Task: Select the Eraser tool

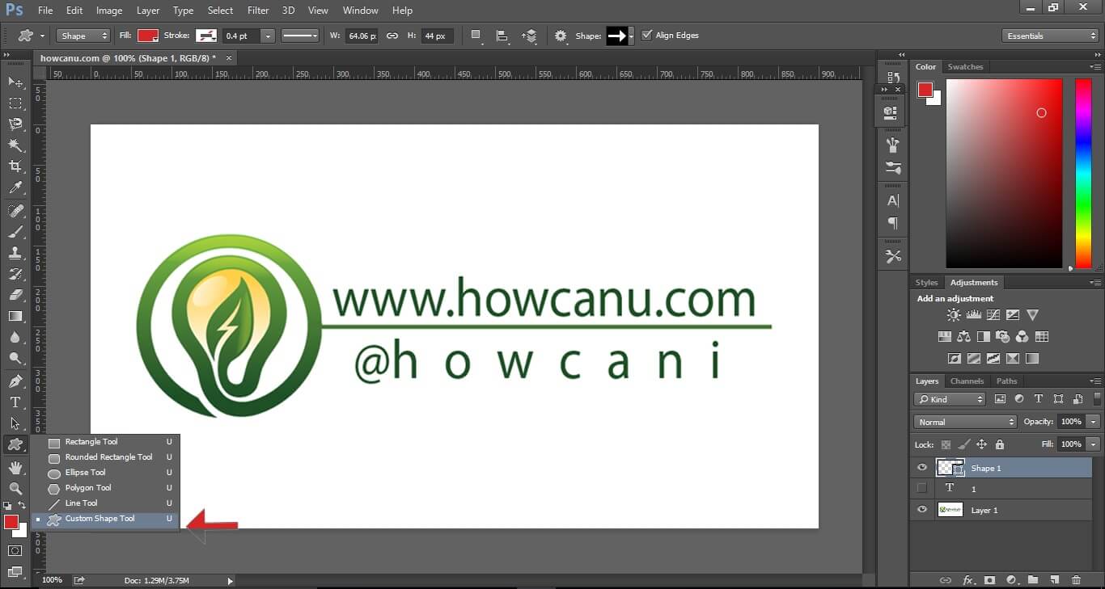Action: (x=15, y=295)
